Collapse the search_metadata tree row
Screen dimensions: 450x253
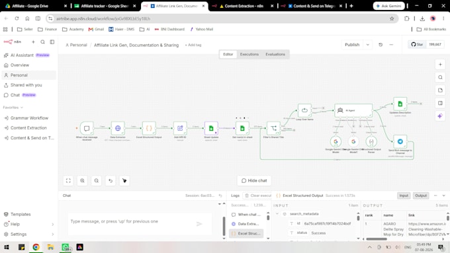click(x=277, y=214)
